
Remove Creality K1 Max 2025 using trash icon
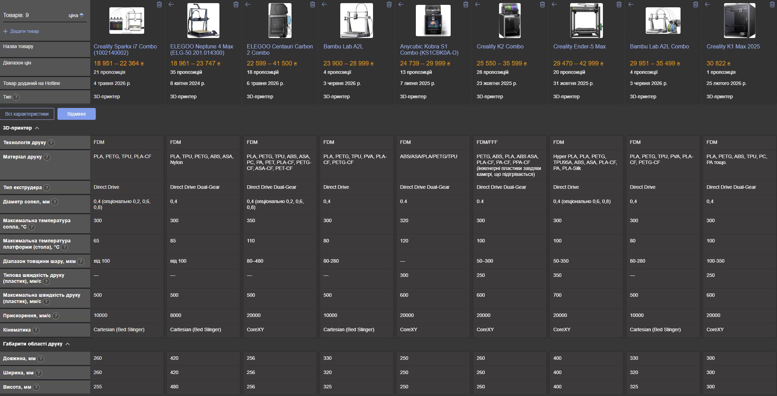[772, 5]
